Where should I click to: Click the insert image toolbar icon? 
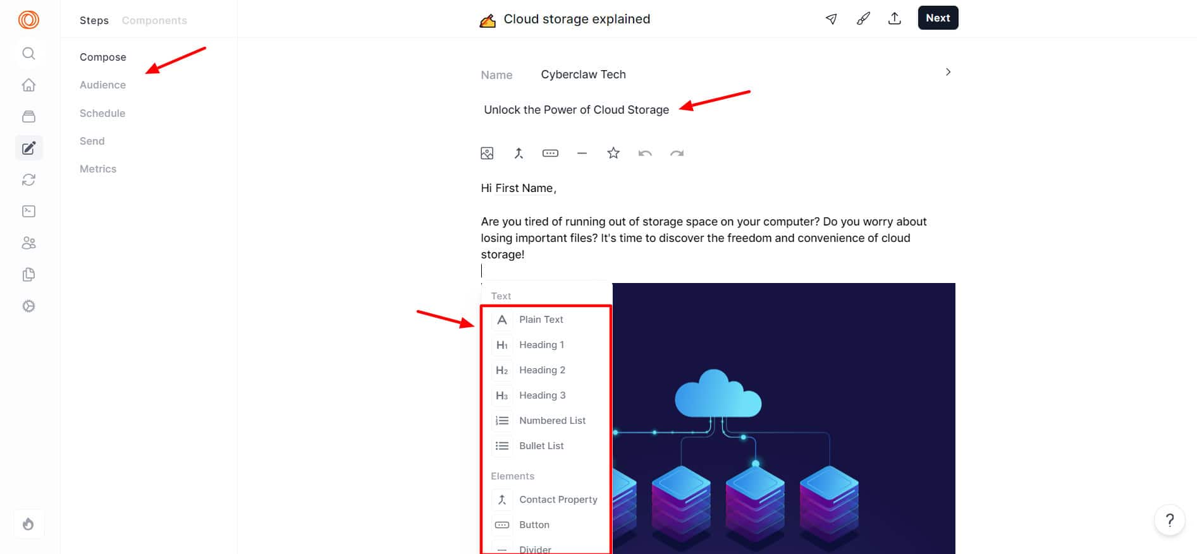pyautogui.click(x=487, y=154)
